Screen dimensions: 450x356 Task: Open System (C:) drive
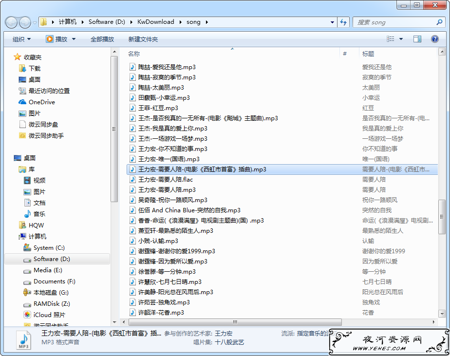click(x=49, y=247)
